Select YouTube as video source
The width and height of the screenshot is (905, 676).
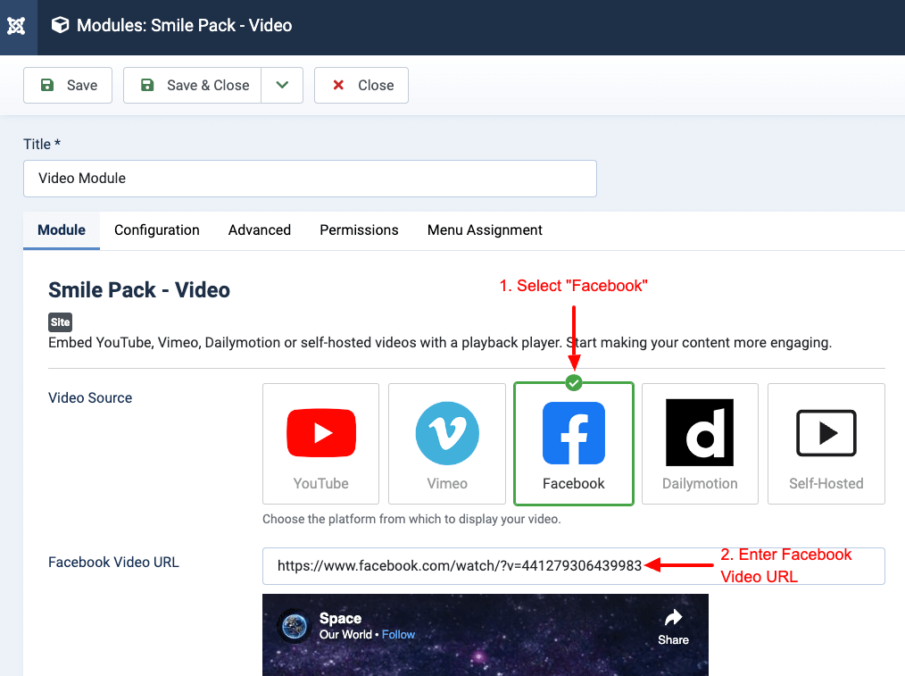click(321, 444)
